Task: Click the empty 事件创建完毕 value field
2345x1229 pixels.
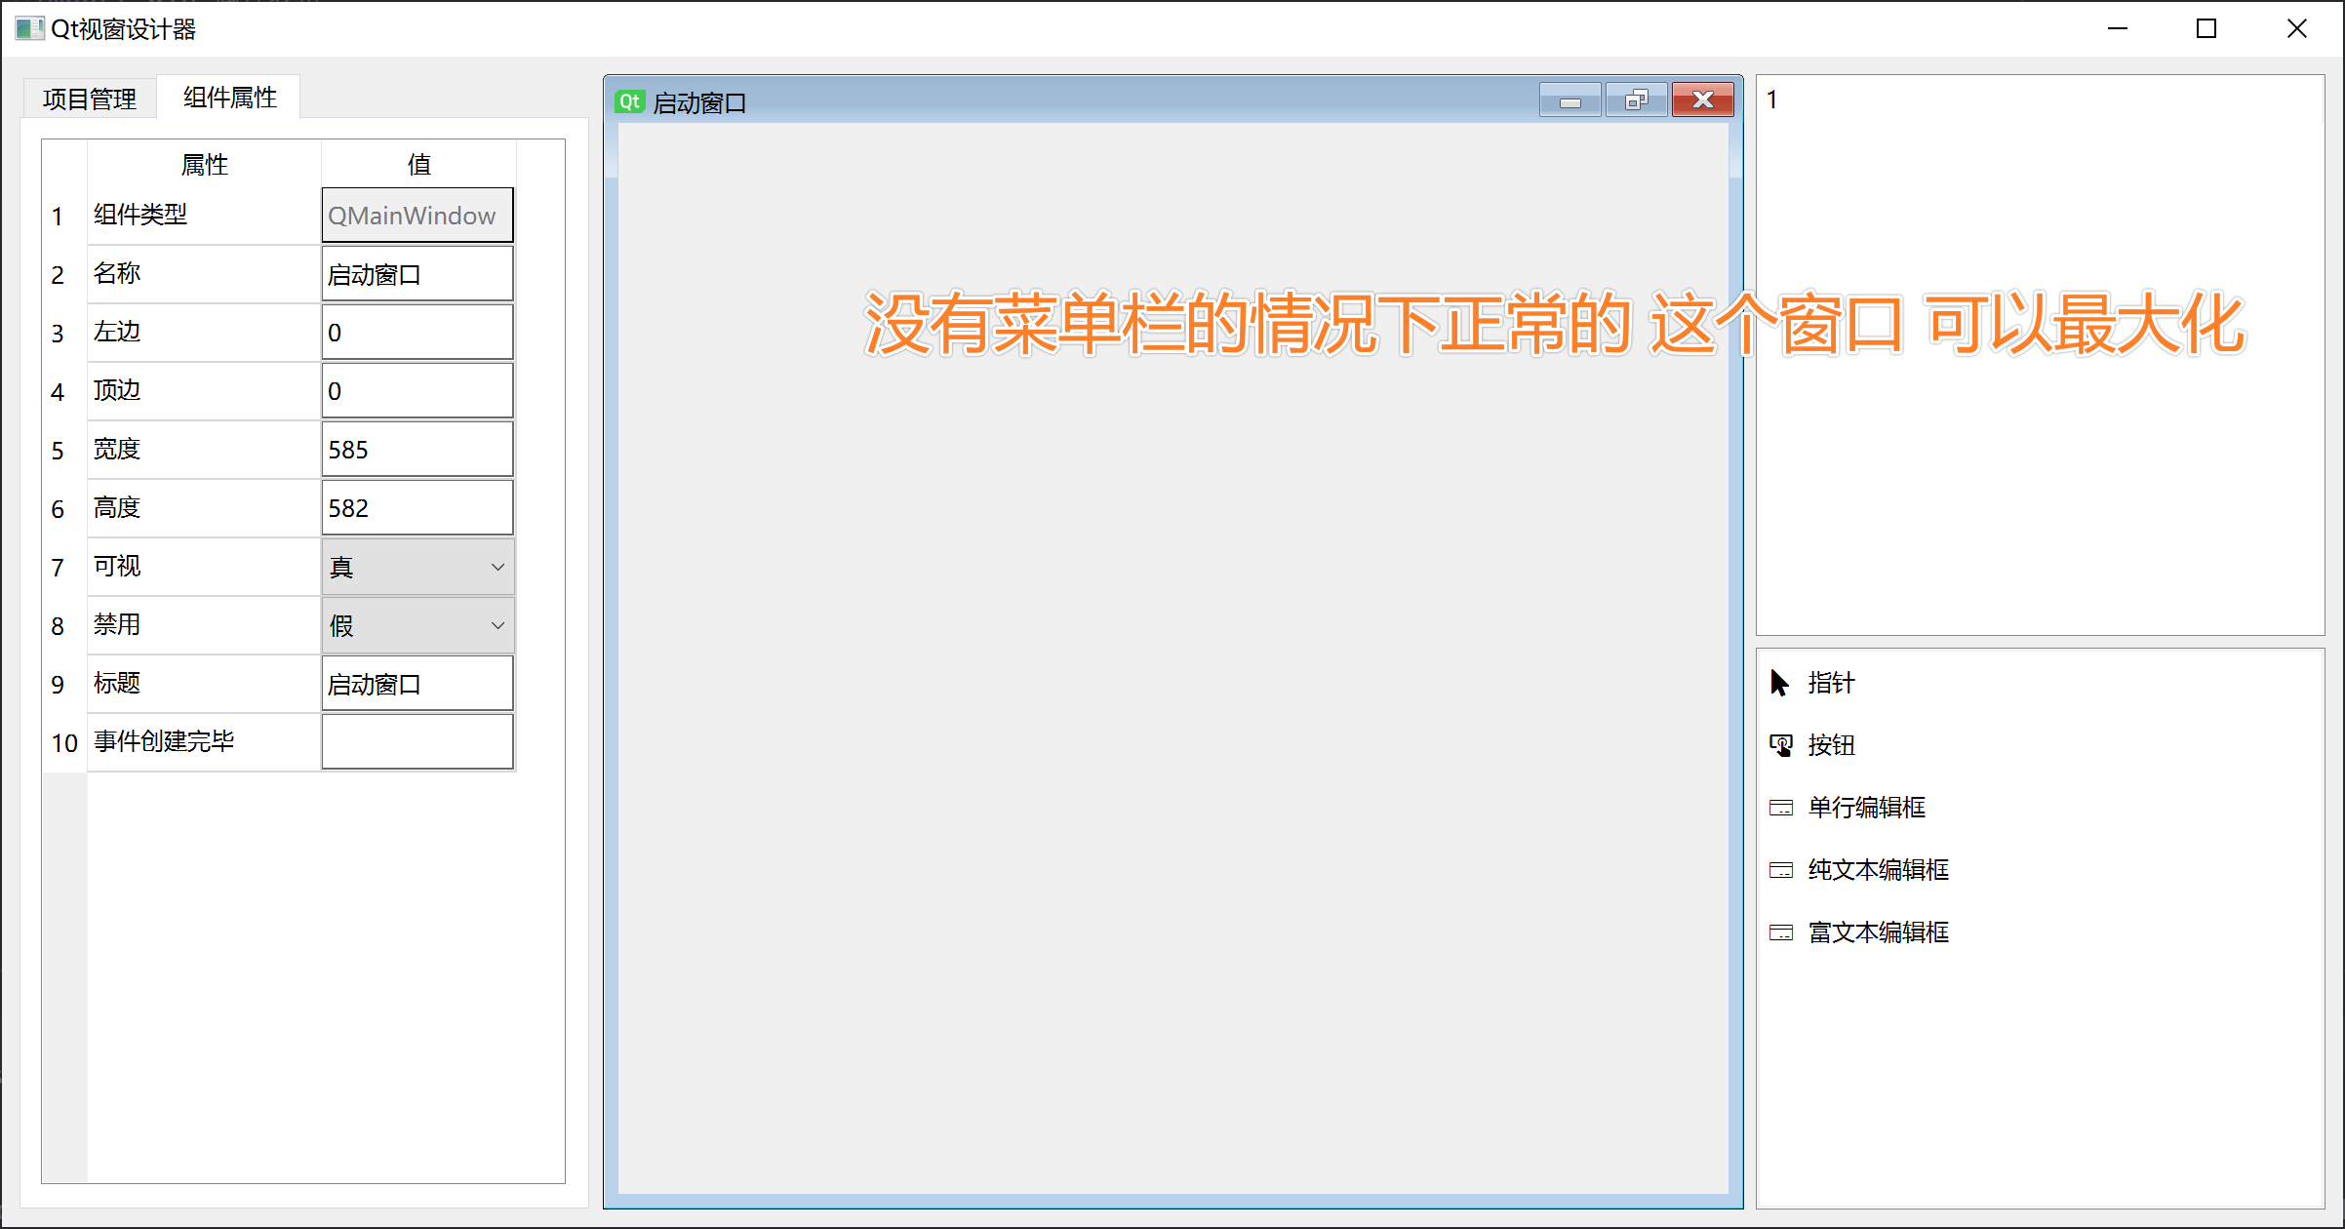Action: tap(417, 741)
